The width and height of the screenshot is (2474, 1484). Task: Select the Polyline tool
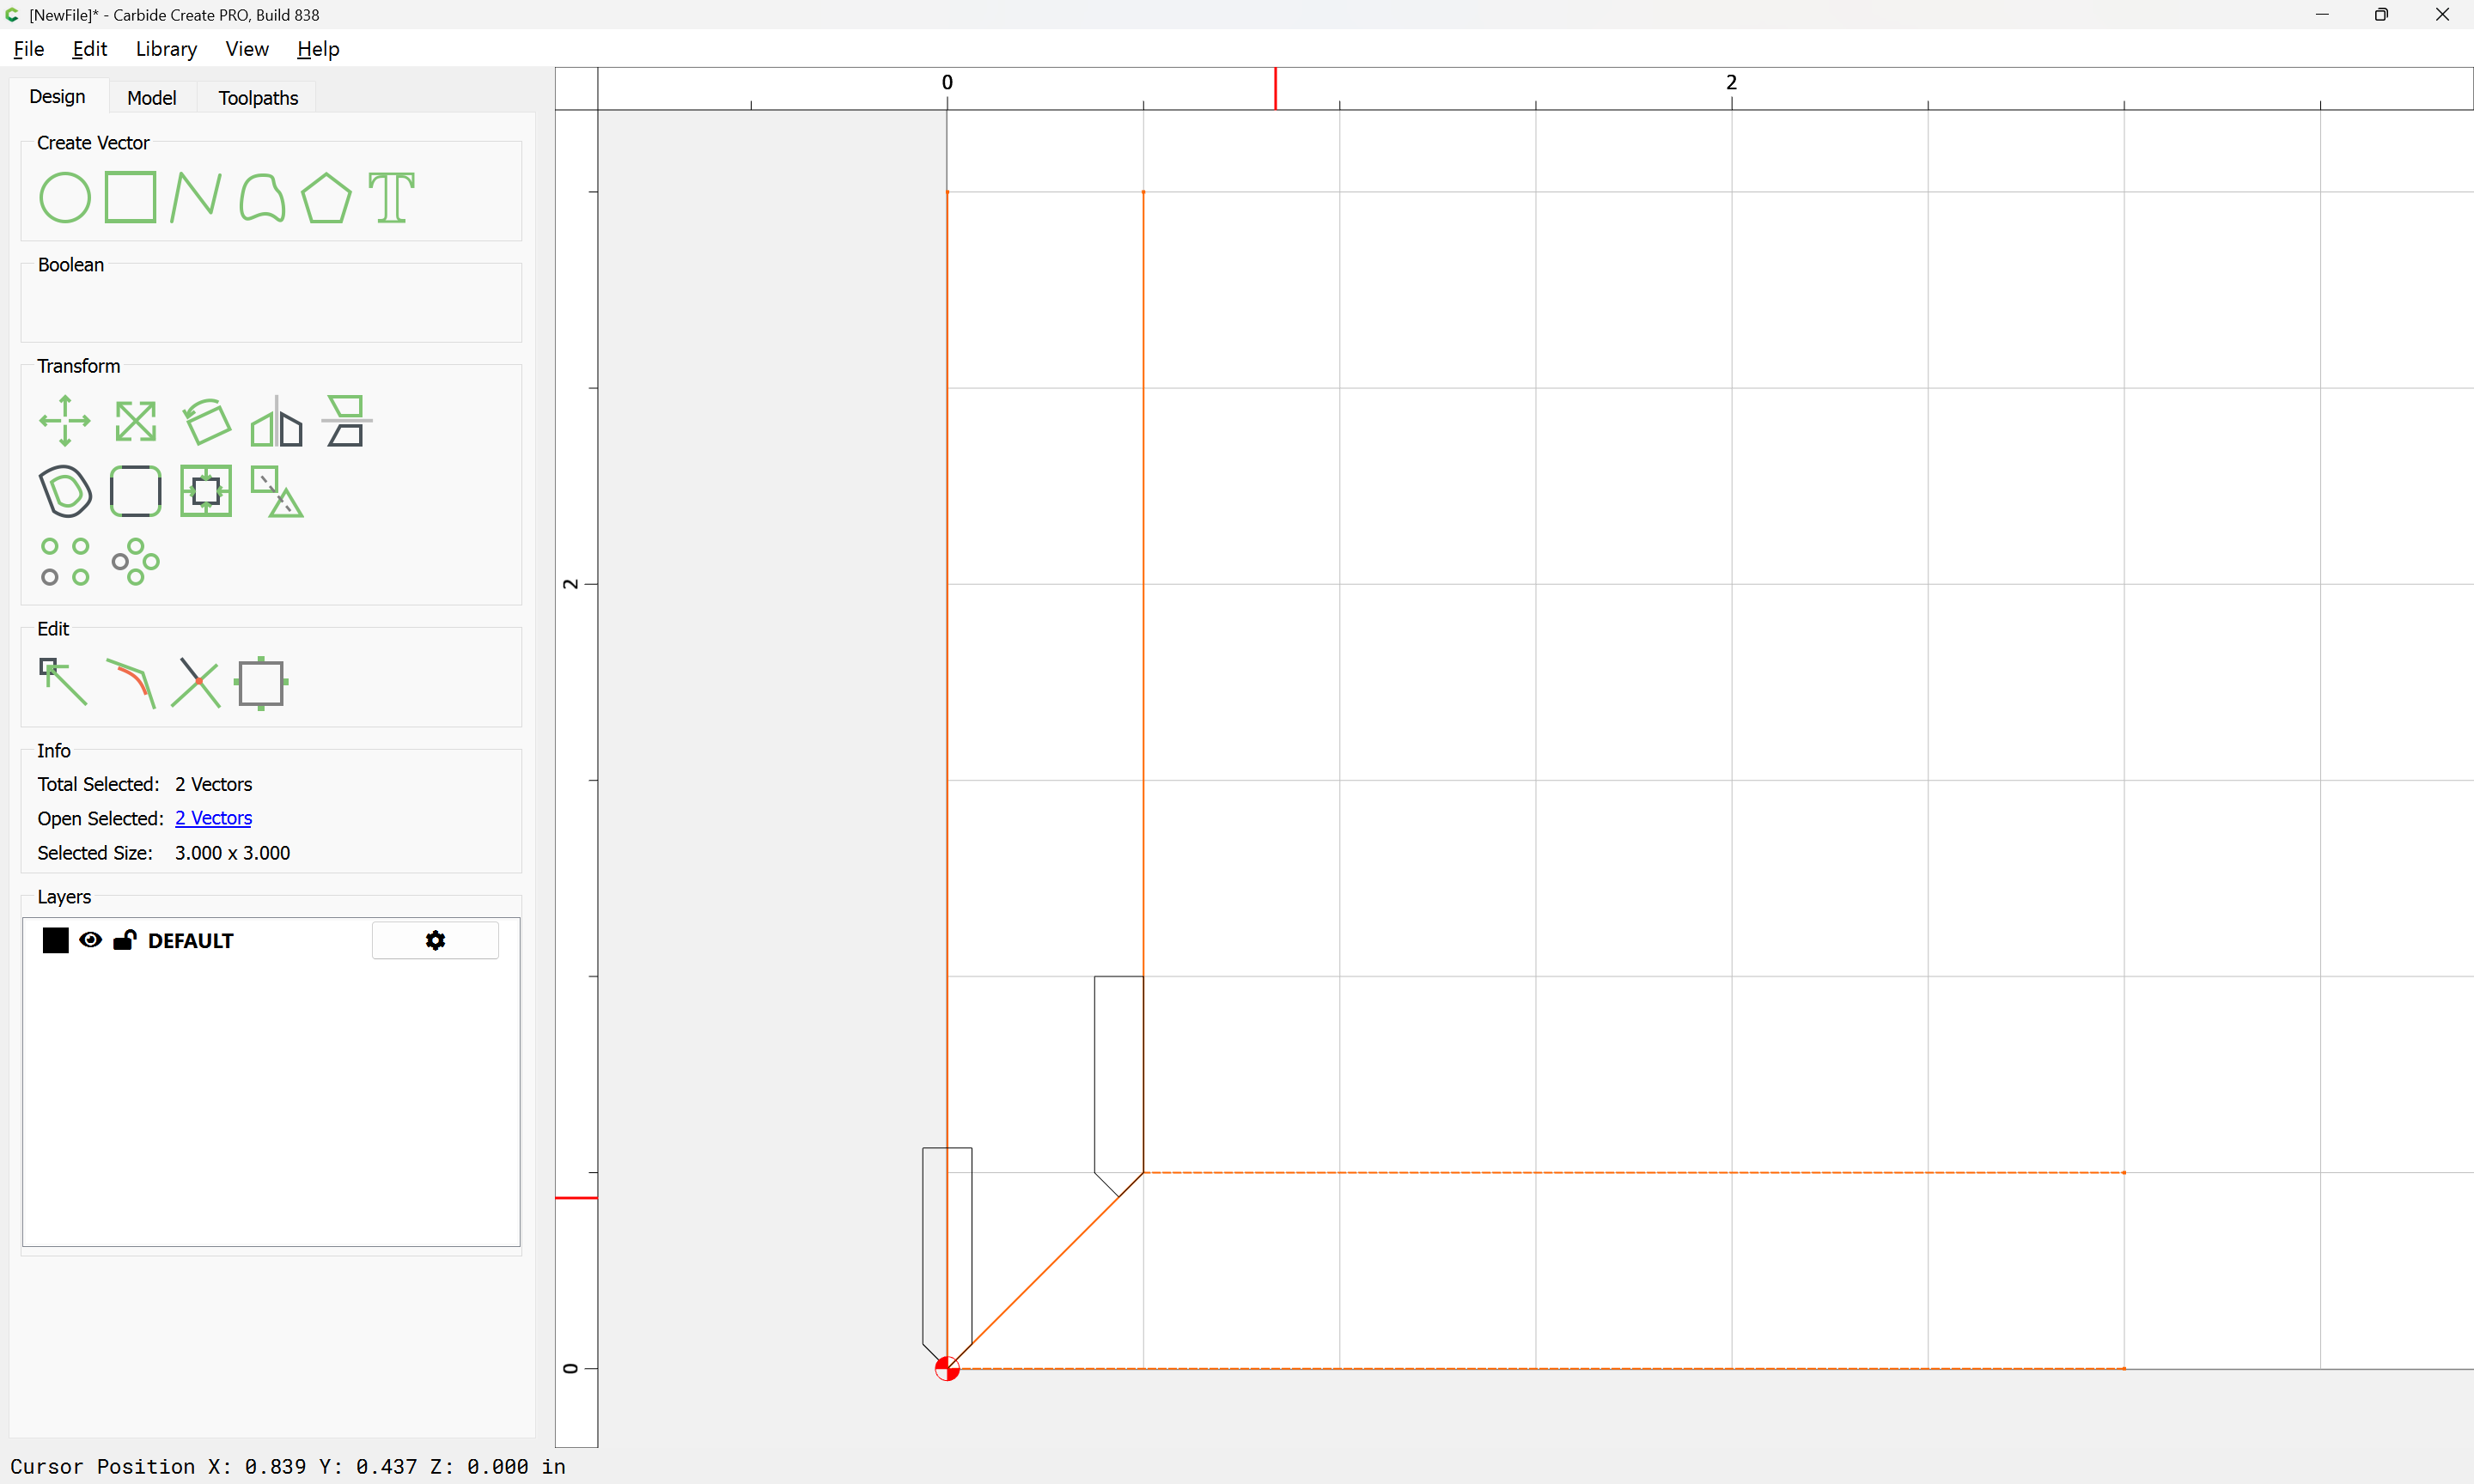click(195, 197)
